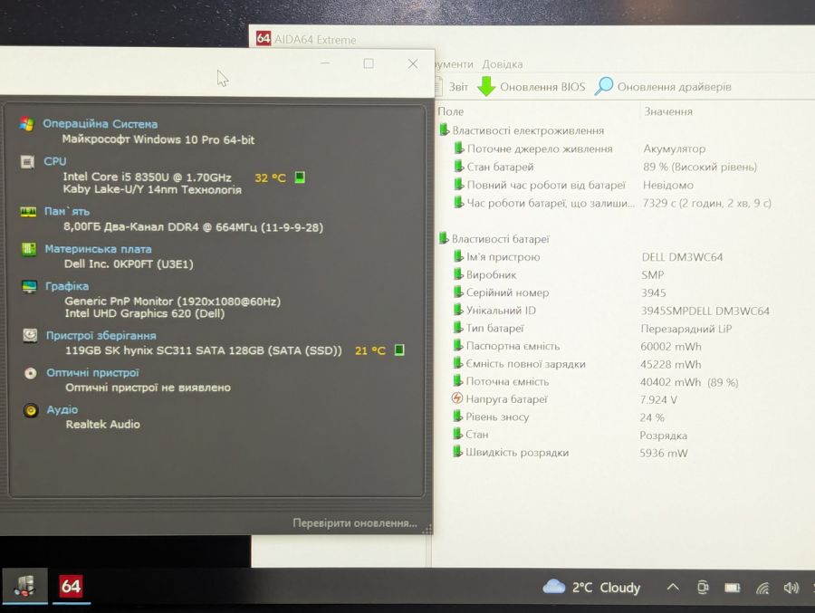Click the Оновлення драйверів label

click(674, 87)
